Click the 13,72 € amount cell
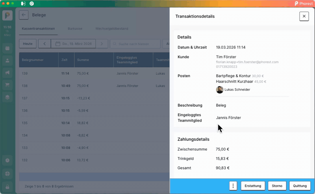This screenshot has width=315, height=194. coord(83,160)
